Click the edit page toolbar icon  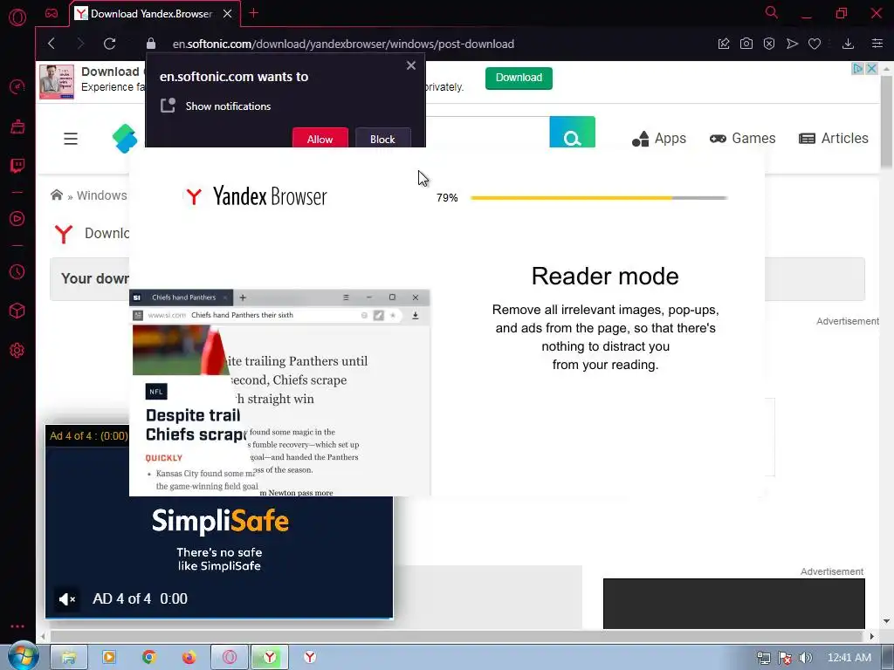(x=724, y=44)
